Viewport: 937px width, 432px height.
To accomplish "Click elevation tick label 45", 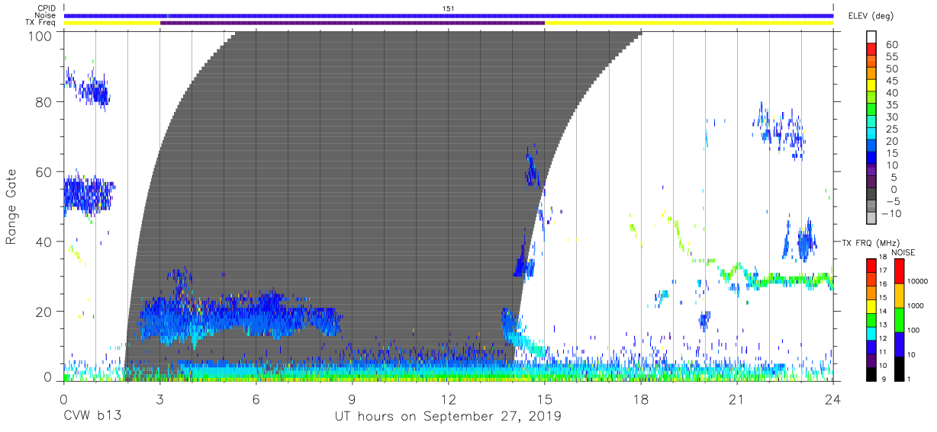I will [892, 82].
